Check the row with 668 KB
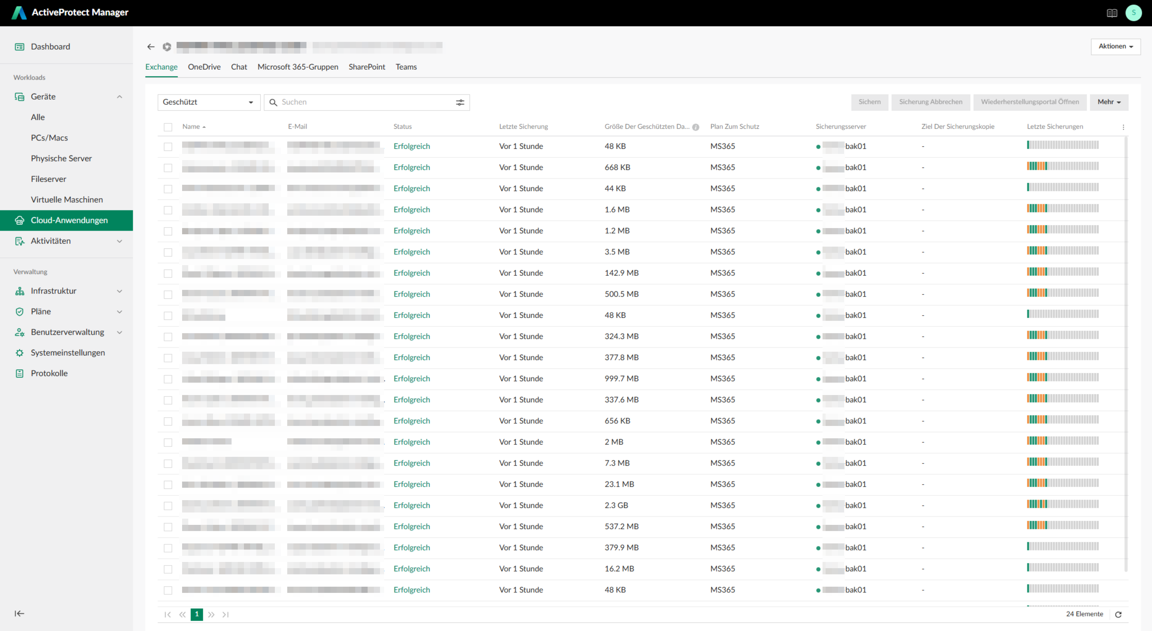Screen dimensions: 1152x631 click(x=168, y=168)
